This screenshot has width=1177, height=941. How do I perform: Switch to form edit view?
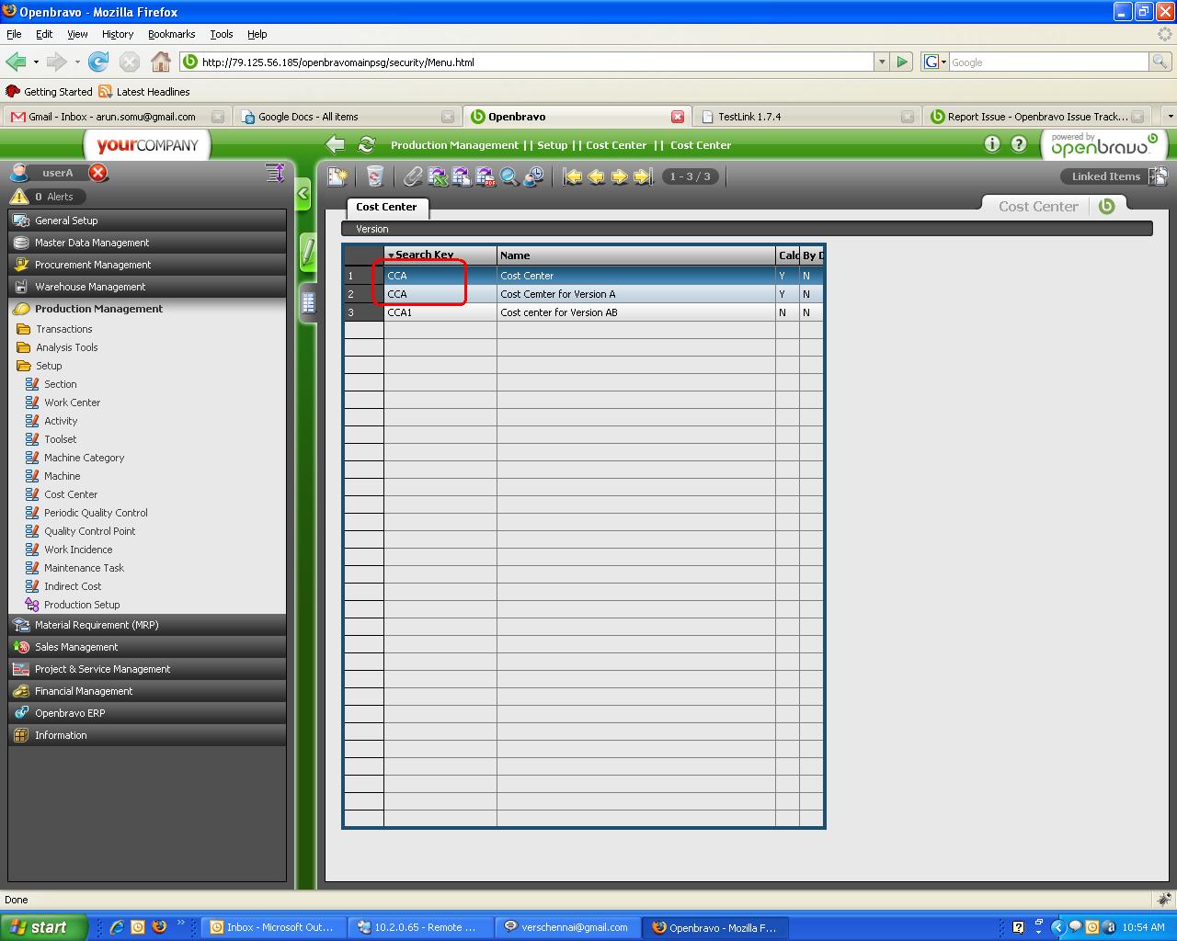pyautogui.click(x=309, y=252)
